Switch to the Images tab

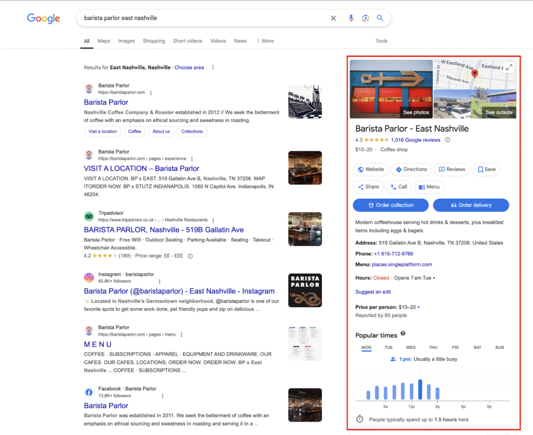click(126, 41)
